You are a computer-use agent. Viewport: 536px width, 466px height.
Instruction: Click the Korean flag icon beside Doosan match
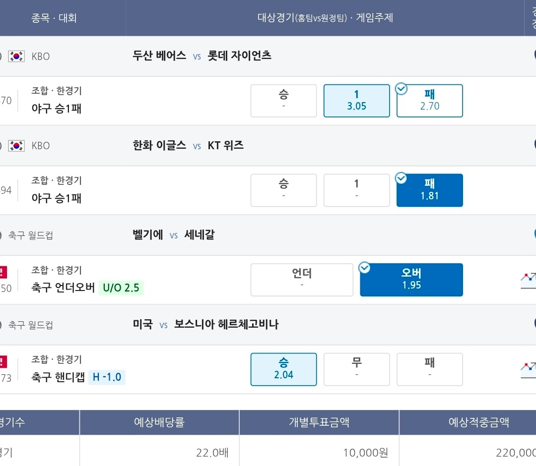coord(16,56)
